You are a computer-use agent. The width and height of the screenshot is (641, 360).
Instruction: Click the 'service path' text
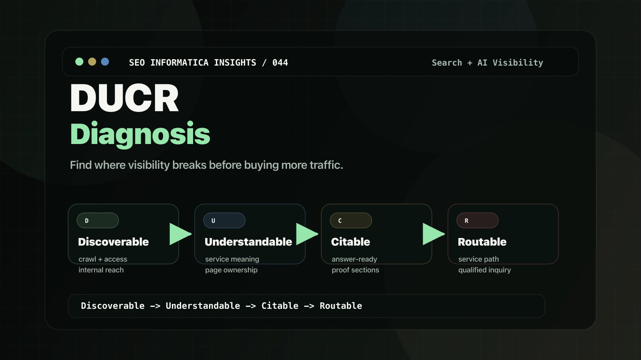tap(478, 259)
